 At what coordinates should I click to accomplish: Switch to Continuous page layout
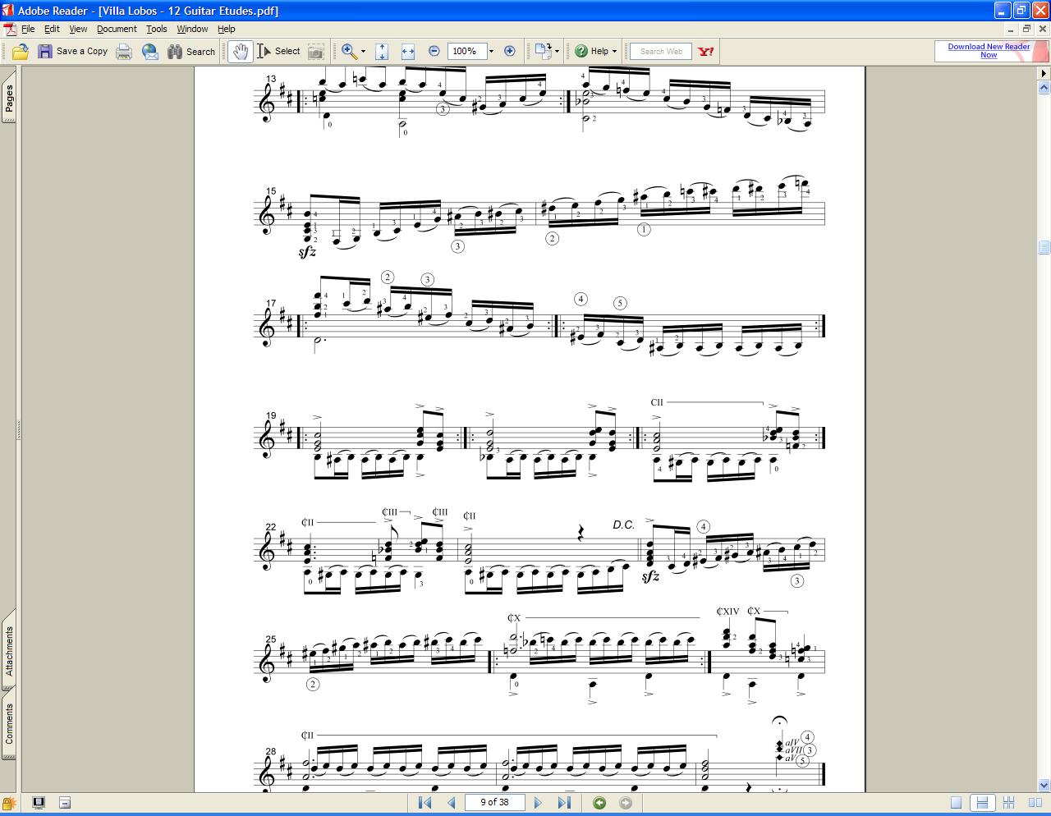click(x=981, y=803)
